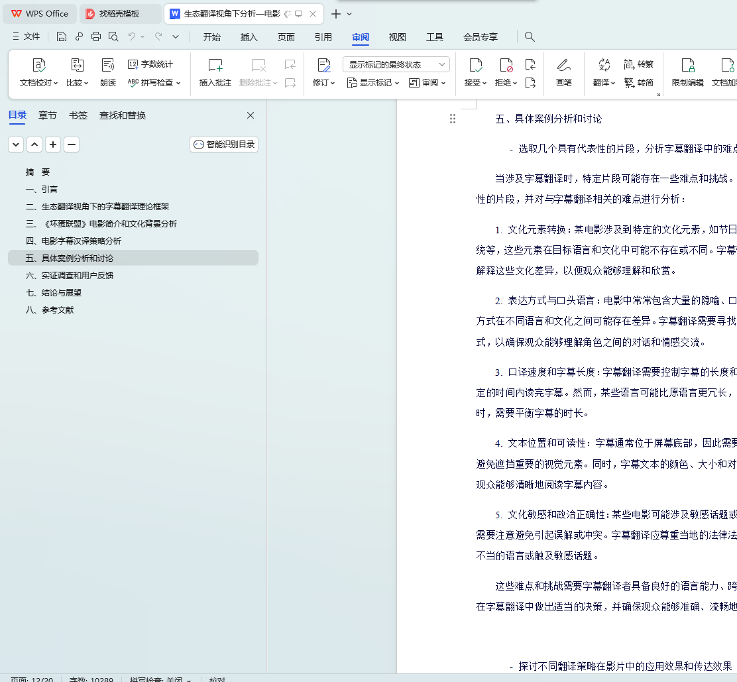Open the 显示标记 dropdown

click(x=372, y=83)
